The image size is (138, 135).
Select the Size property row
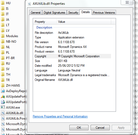click(x=73, y=61)
